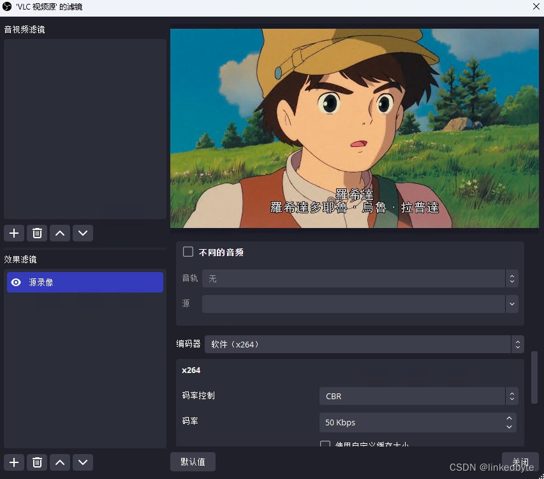Click the 效果滤镜 heading

(x=20, y=259)
